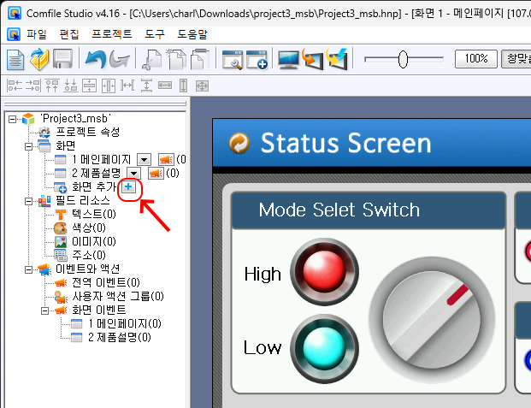Click the plus button beside 화면 추가

128,186
